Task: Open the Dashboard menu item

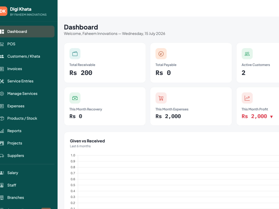Action: pos(27,32)
